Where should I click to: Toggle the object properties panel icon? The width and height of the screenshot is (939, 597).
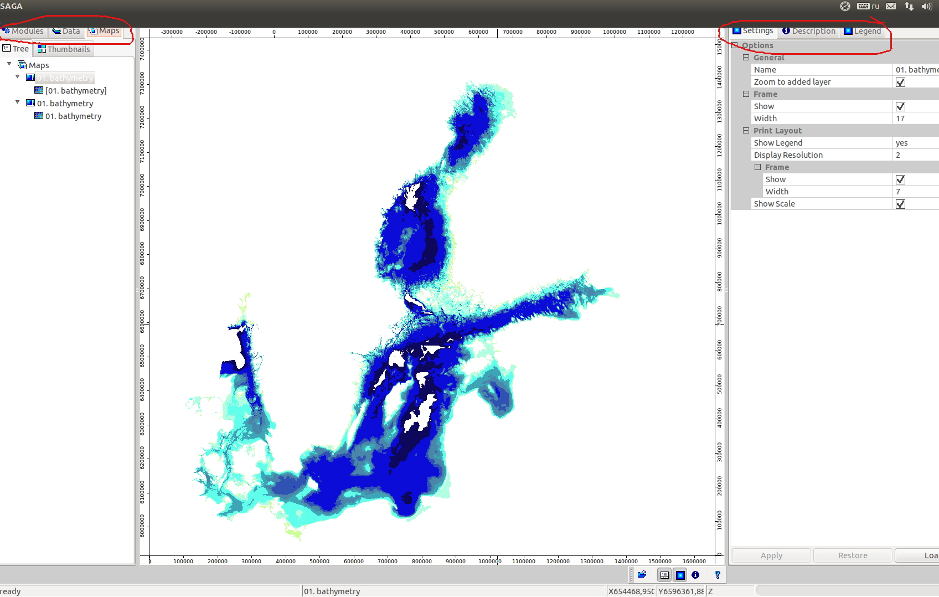point(680,575)
